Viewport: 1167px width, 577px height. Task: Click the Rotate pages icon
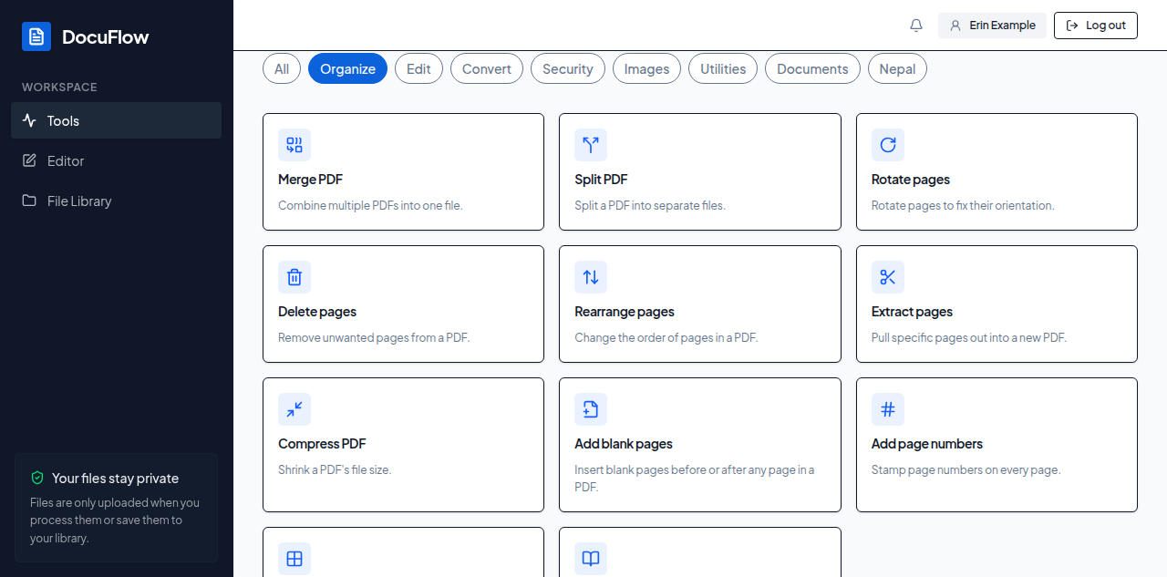(888, 145)
